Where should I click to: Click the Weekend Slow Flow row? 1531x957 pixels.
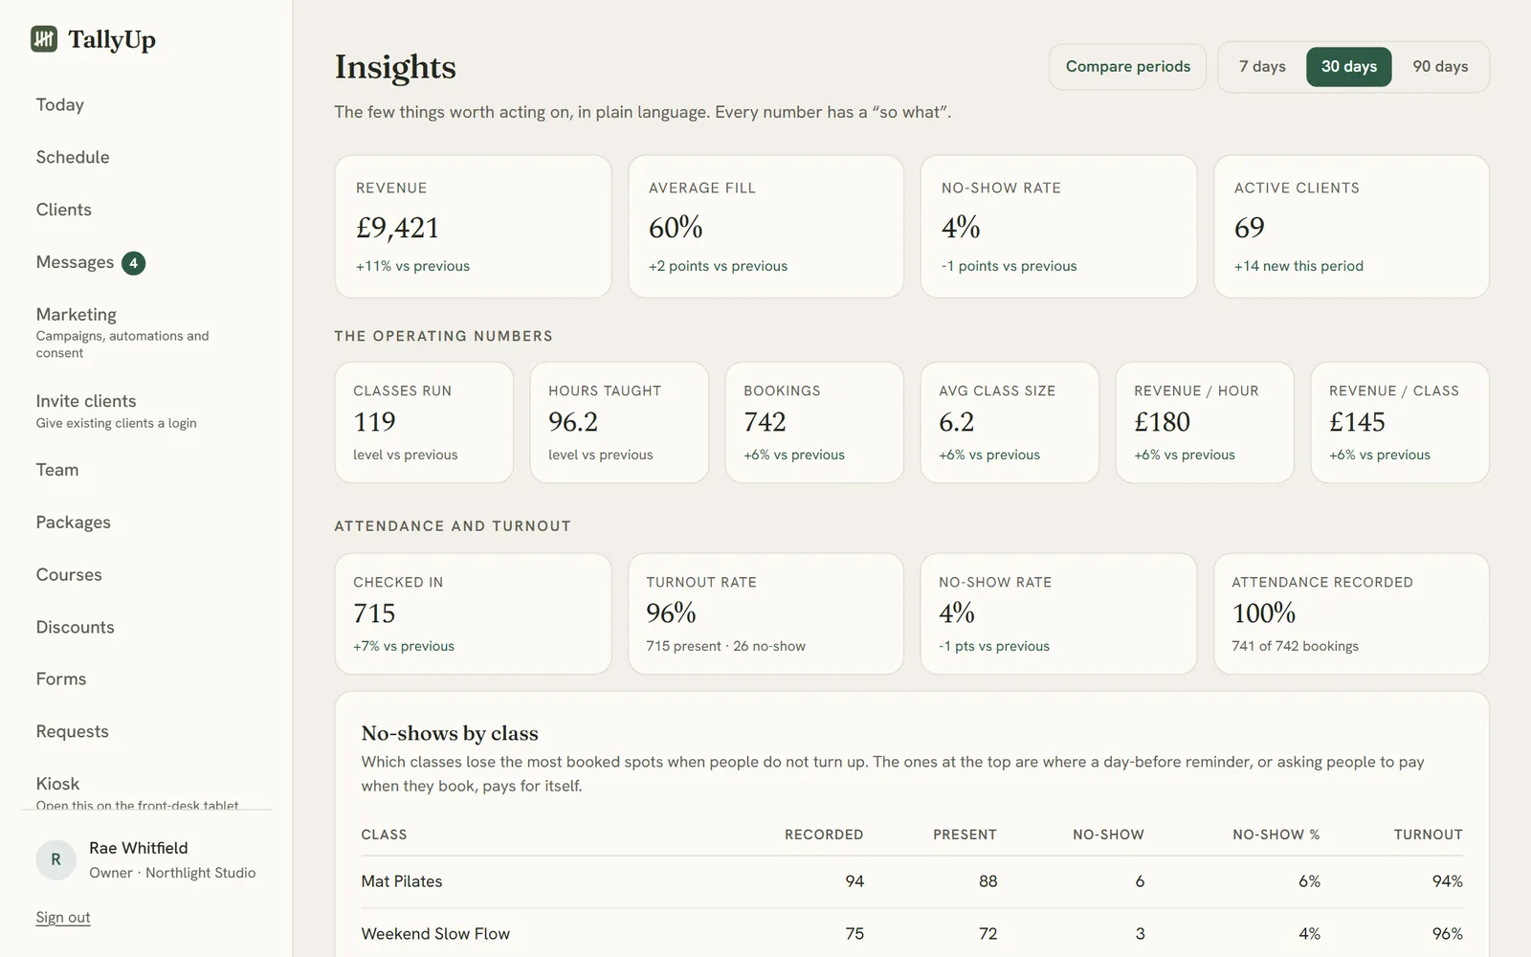(x=912, y=933)
